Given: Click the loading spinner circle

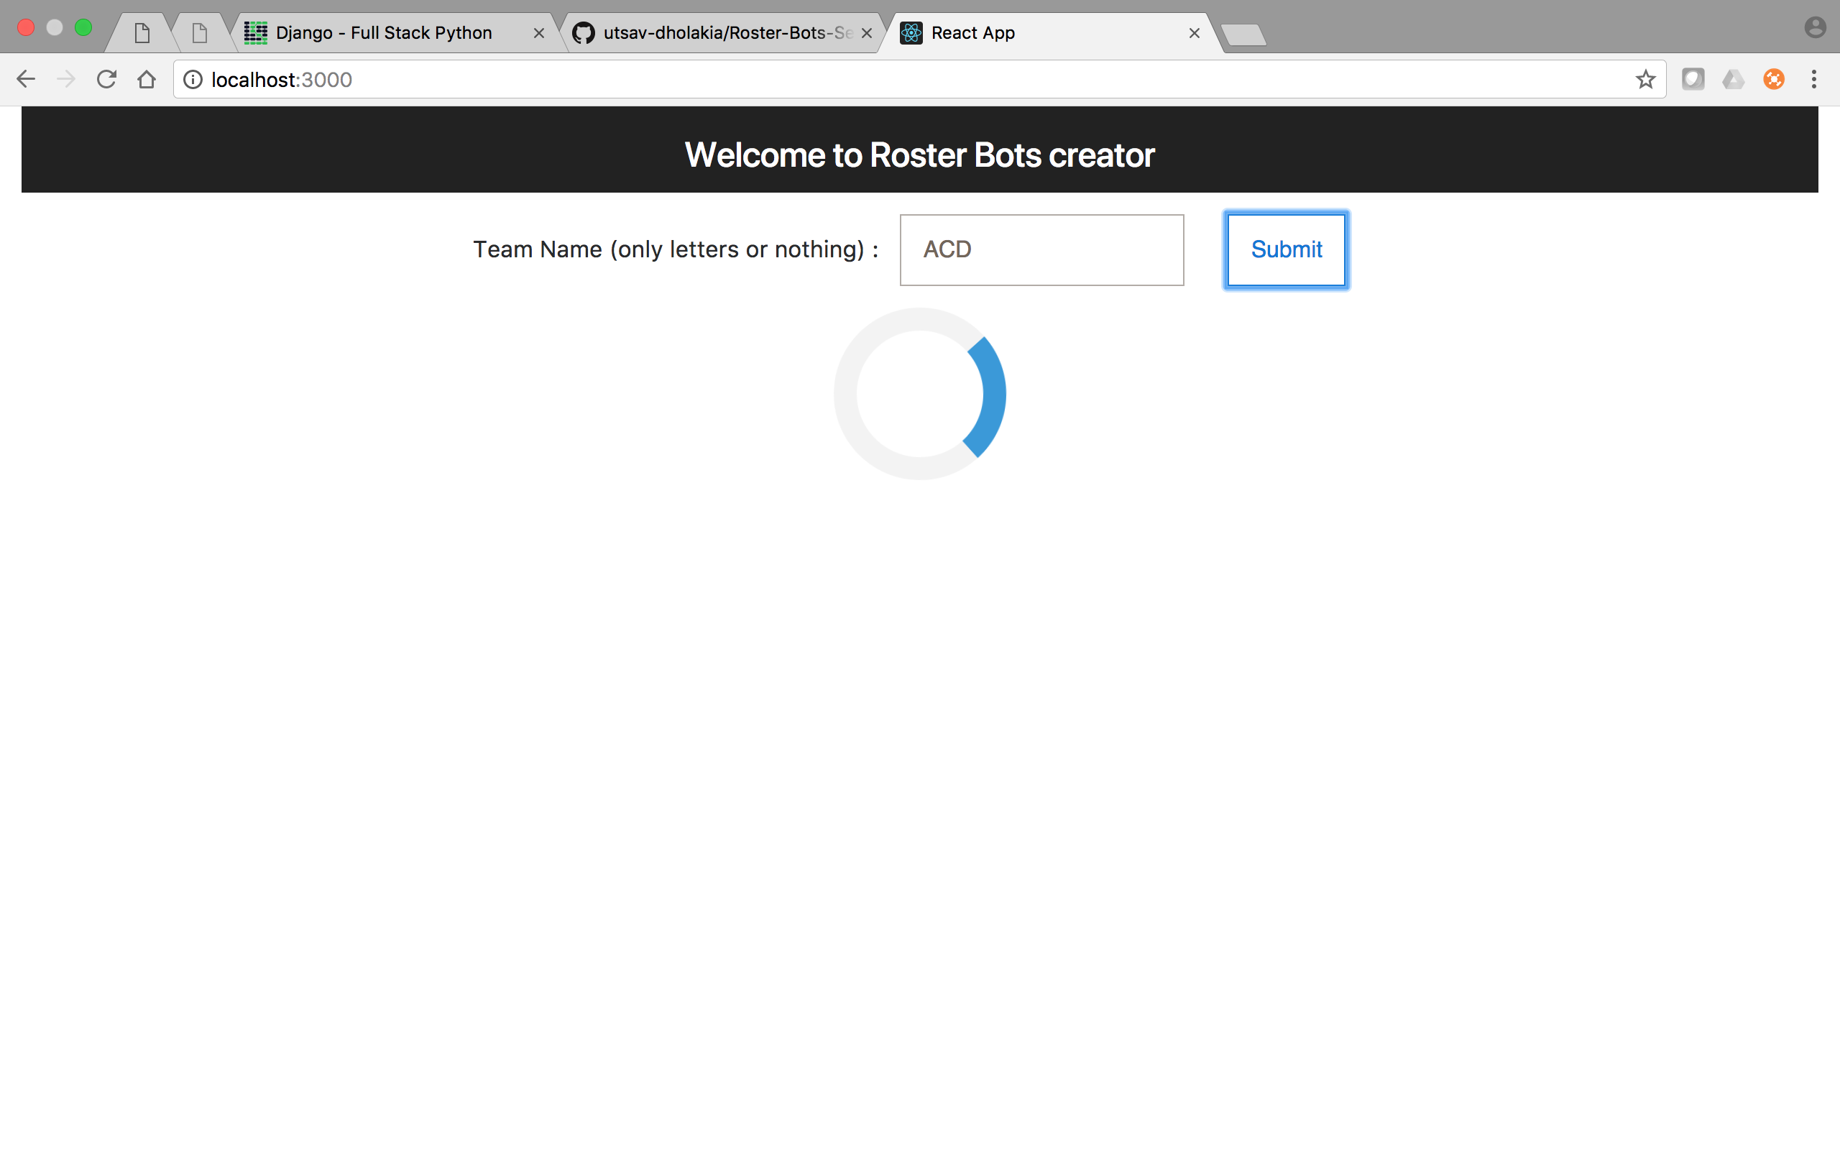Looking at the screenshot, I should pyautogui.click(x=920, y=393).
